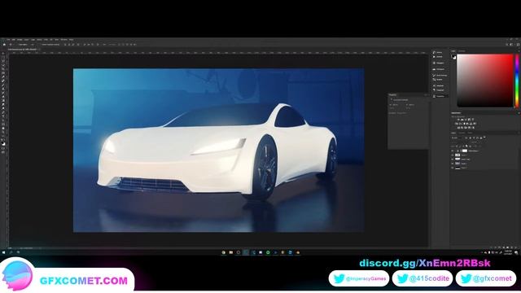Image resolution: width=521 pixels, height=293 pixels.
Task: Toggle visibility of the fourth layer
Action: [x=453, y=164]
